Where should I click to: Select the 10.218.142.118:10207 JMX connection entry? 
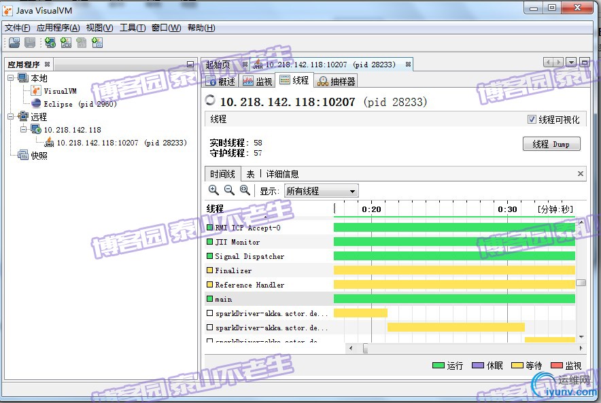coord(122,143)
